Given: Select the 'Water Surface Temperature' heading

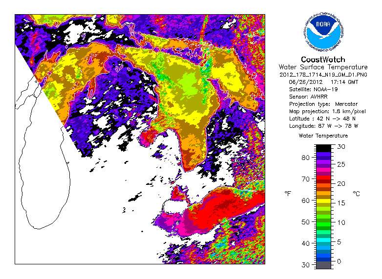Looking at the screenshot, I should 323,67.
